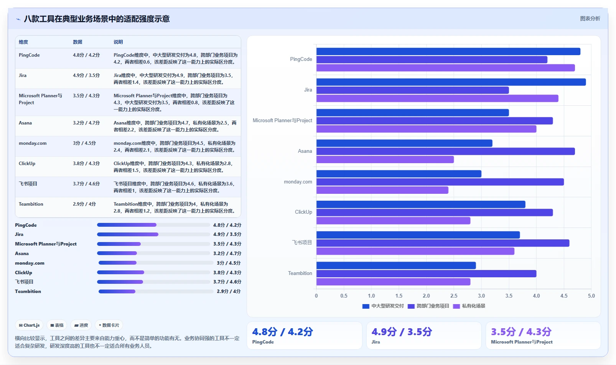616x365 pixels.
Task: Click the 表格 tag chip
Action: (x=57, y=325)
